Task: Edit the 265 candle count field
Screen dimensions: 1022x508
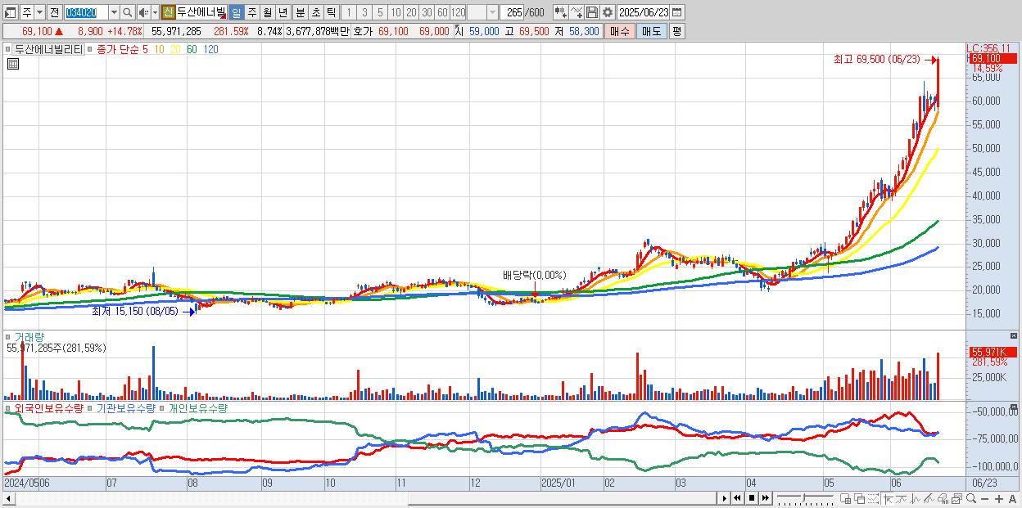Action: click(x=512, y=12)
